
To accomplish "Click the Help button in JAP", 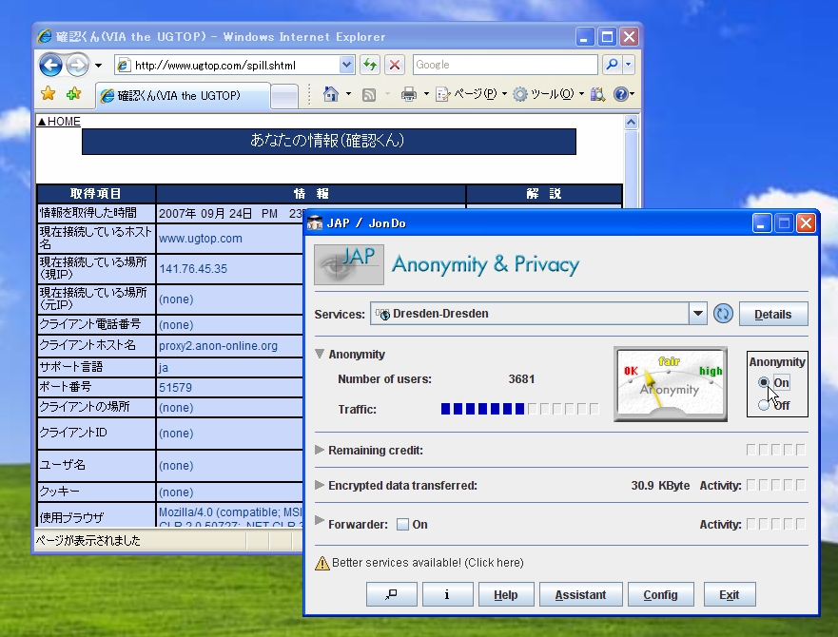I will point(506,594).
